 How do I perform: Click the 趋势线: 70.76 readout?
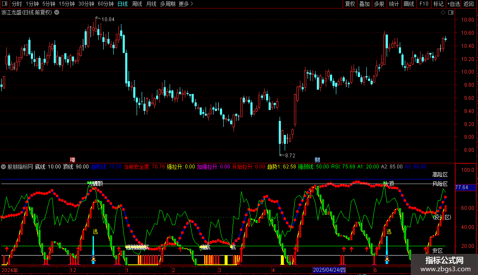[106, 167]
